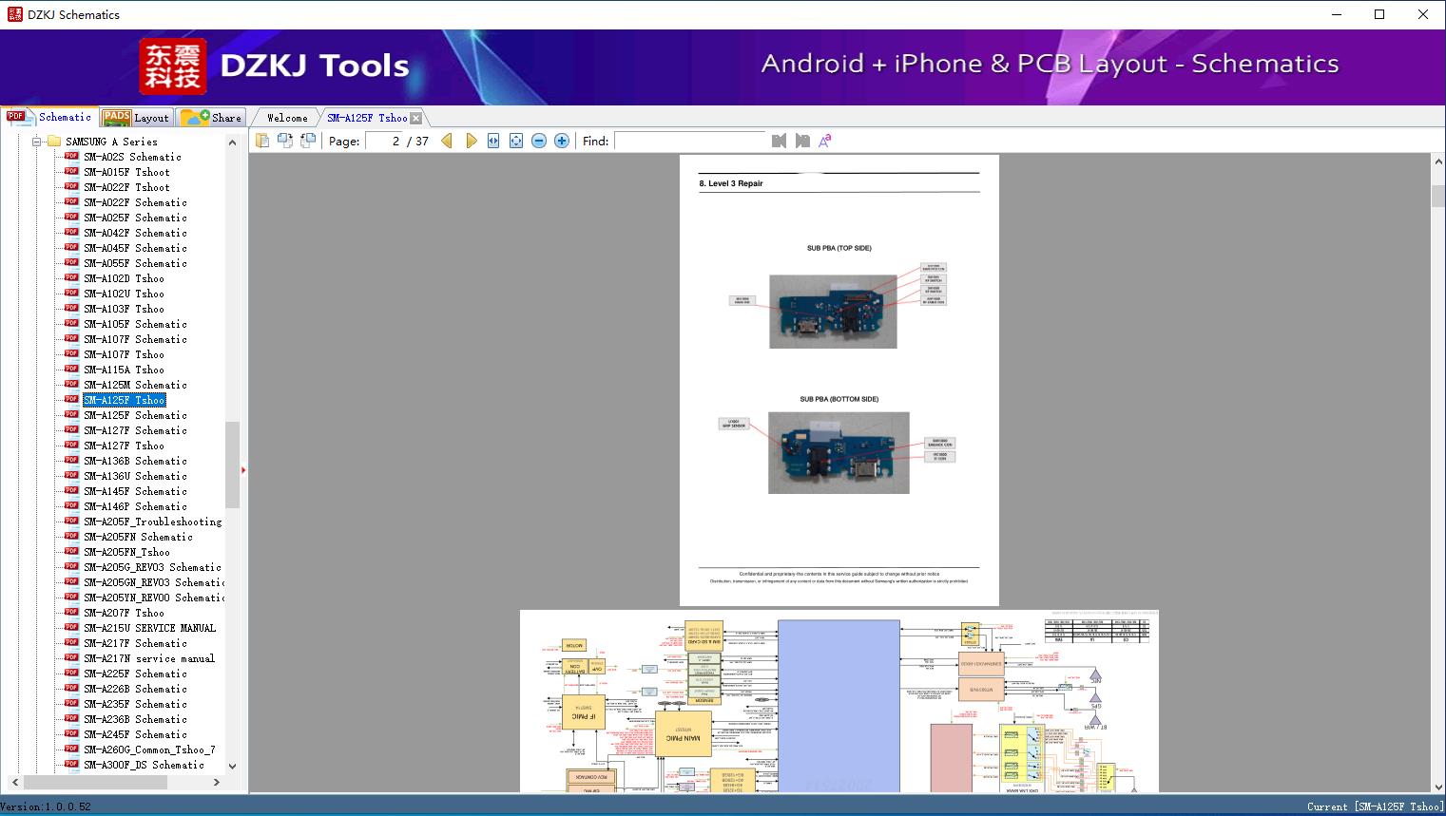Screen dimensions: 1446x816
Task: Click the tree panel scroll down arrow
Action: coord(232,766)
